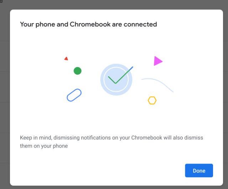Click the blue Done button
Viewport: 228px width, 189px height.
[x=199, y=170]
